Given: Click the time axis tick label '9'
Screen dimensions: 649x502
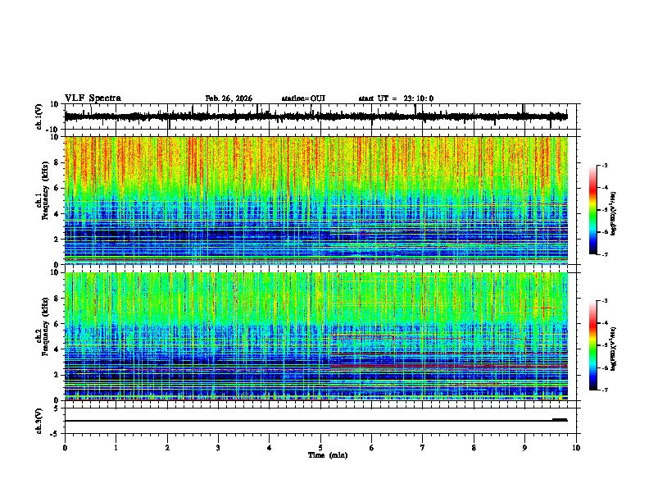Looking at the screenshot, I should coord(524,448).
